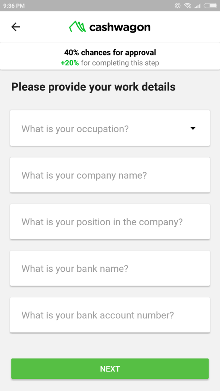Tap the 9:36 PM clock
The image size is (220, 391).
(14, 5)
